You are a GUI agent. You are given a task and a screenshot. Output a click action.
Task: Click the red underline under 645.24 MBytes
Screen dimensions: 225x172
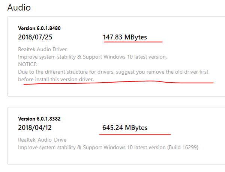pos(135,135)
